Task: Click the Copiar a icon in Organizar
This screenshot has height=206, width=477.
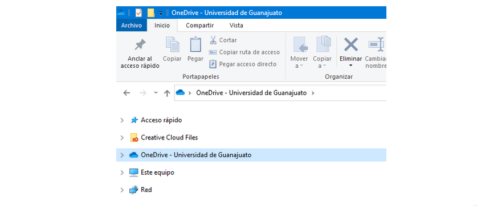Action: [x=324, y=44]
